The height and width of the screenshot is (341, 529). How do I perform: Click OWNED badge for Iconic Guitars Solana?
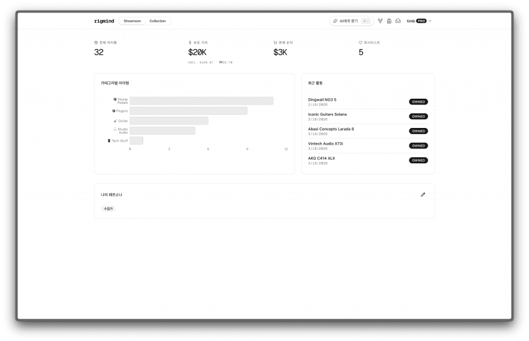(418, 116)
